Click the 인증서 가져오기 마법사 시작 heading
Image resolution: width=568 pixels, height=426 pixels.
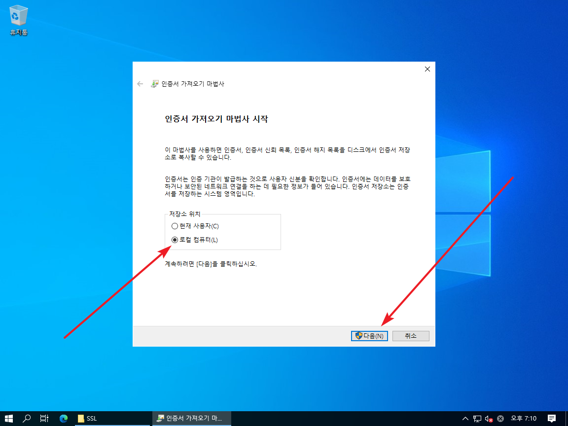(x=216, y=119)
